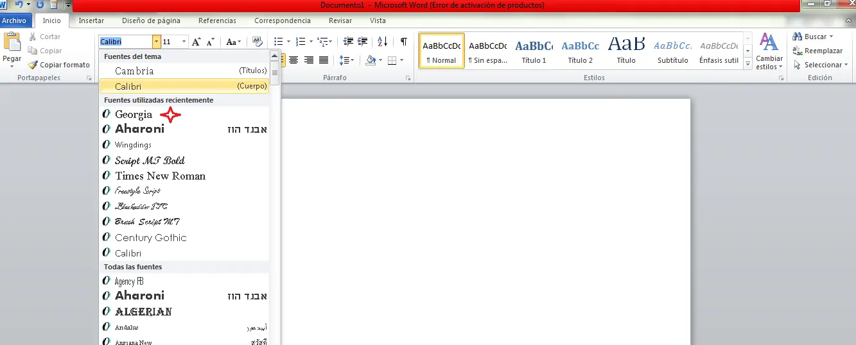
Task: Center align the text
Action: point(293,60)
